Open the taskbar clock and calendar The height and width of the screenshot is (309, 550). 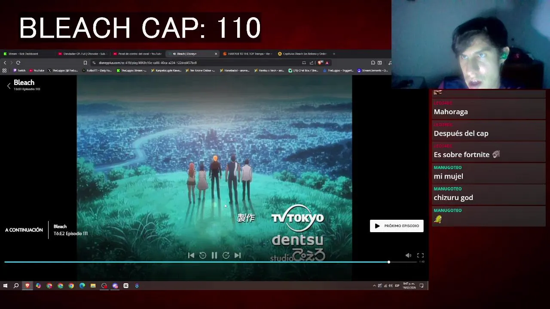click(409, 285)
